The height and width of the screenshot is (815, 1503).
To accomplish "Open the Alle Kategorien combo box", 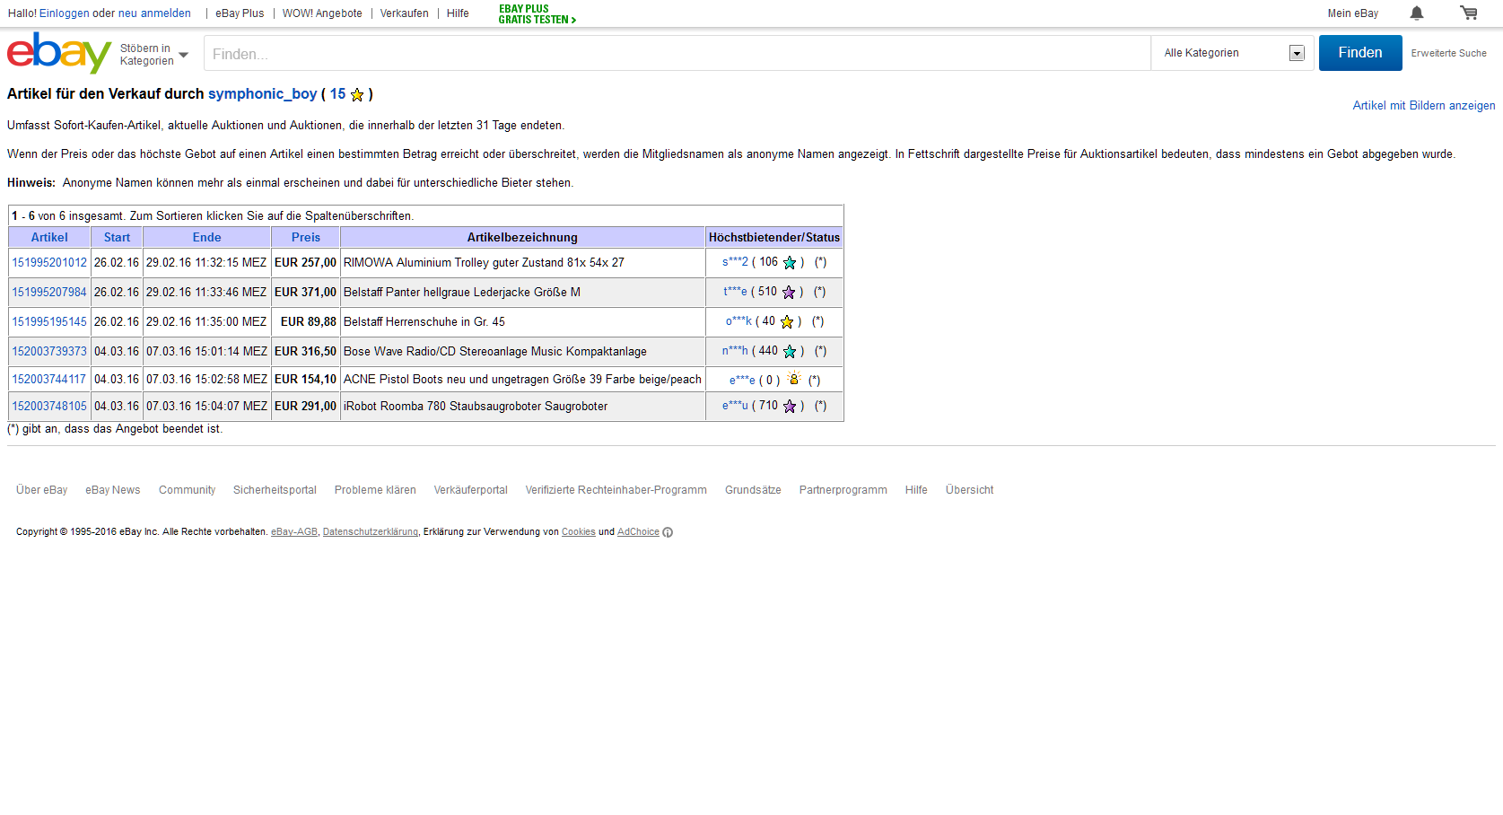I will [1233, 53].
